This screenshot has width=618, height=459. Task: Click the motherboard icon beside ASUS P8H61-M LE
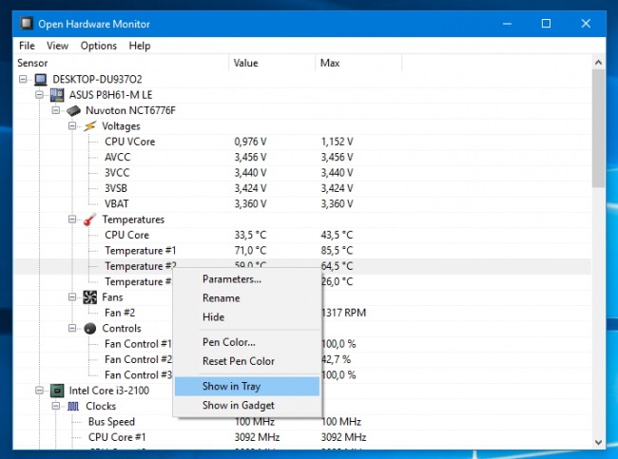tap(57, 95)
